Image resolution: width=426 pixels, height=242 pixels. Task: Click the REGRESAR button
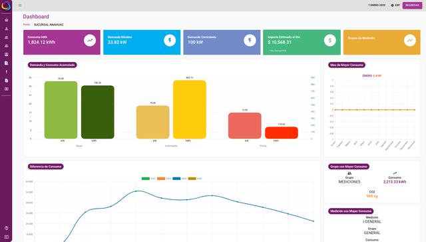click(412, 5)
